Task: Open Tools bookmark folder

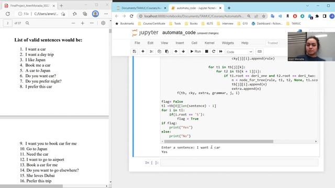Action: tap(175, 23)
